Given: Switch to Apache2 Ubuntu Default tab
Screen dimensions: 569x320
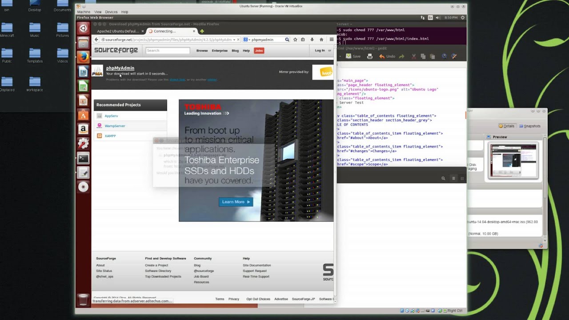Looking at the screenshot, I should pyautogui.click(x=118, y=31).
